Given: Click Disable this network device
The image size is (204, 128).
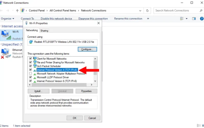Looking at the screenshot, I should click(56, 19).
